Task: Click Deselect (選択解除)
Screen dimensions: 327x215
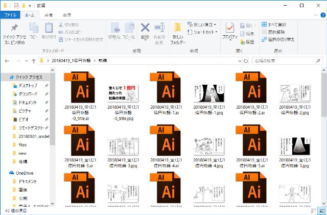Action: (x=273, y=32)
